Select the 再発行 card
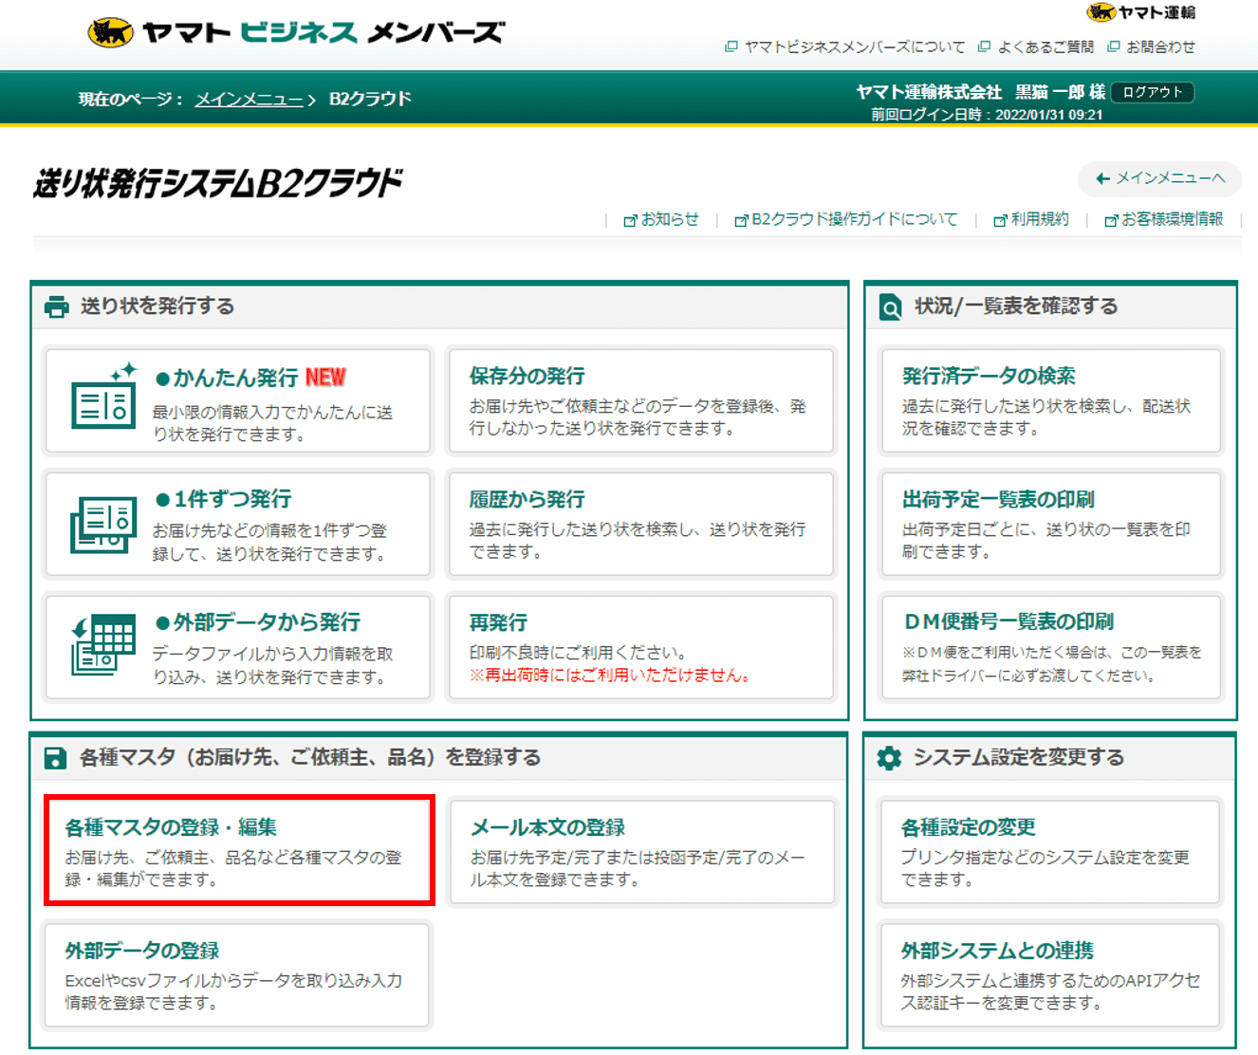Viewport: 1258px width, 1055px height. 641,647
